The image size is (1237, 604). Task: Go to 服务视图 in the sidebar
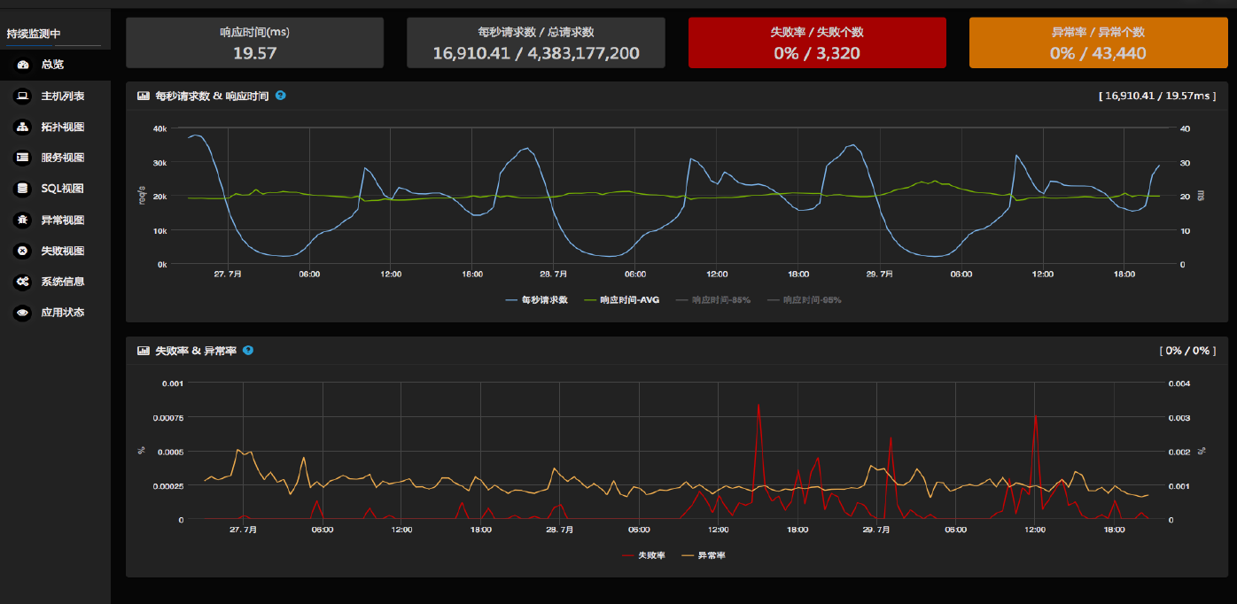(62, 158)
